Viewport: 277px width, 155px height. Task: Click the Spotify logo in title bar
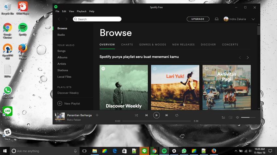coord(56,7)
